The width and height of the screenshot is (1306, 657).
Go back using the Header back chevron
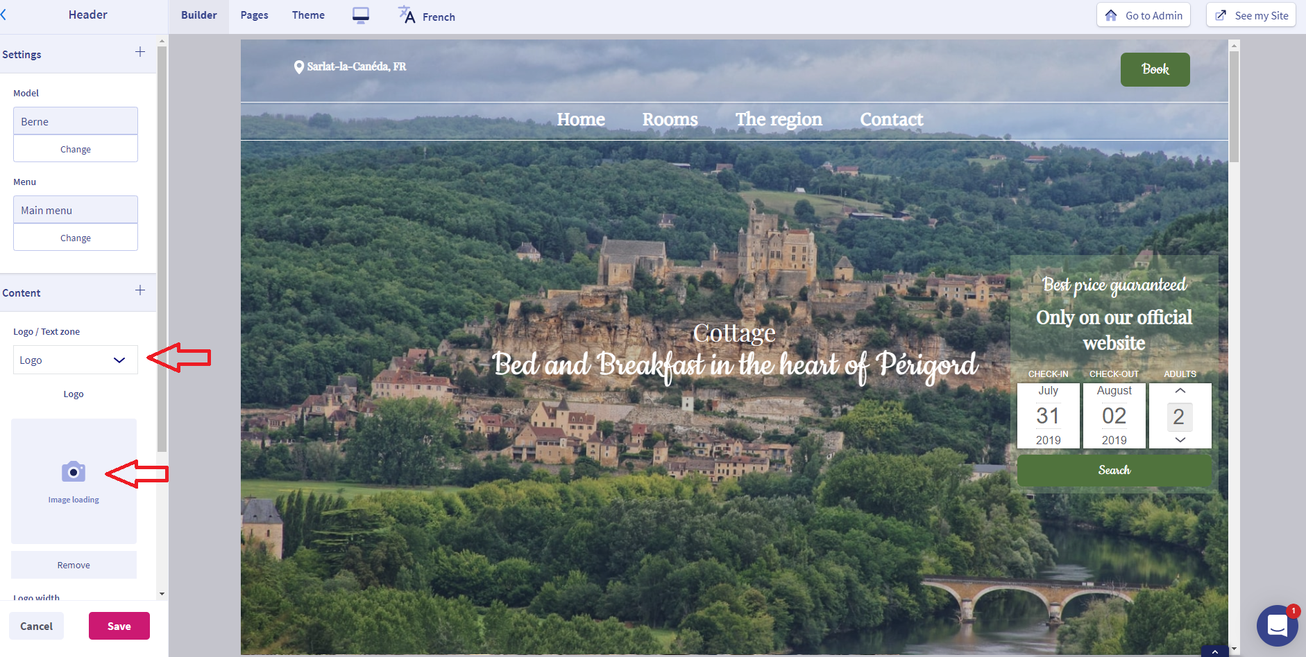pyautogui.click(x=3, y=15)
